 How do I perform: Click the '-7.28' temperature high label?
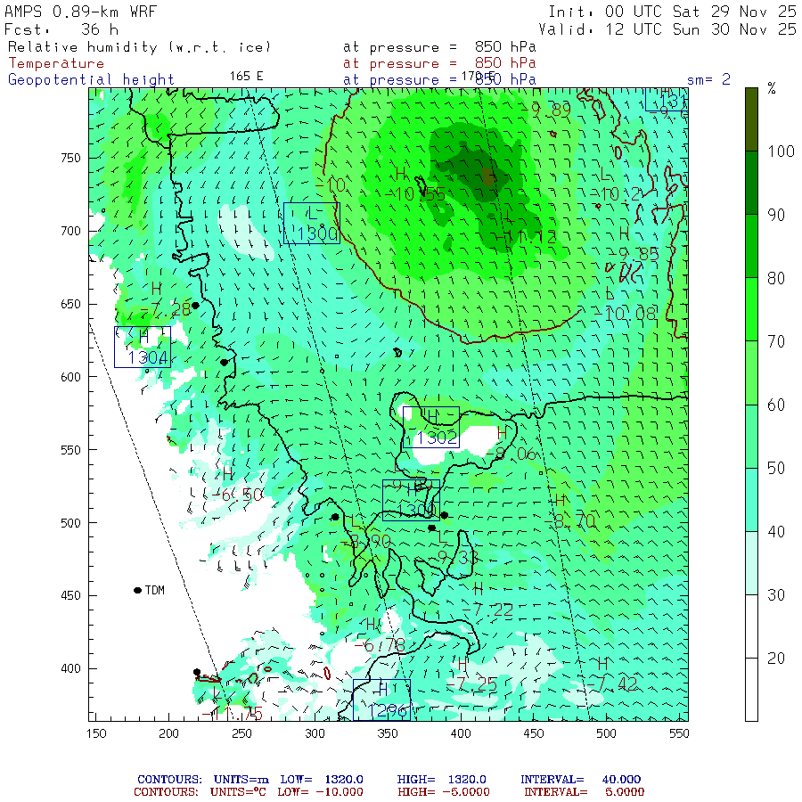165,310
